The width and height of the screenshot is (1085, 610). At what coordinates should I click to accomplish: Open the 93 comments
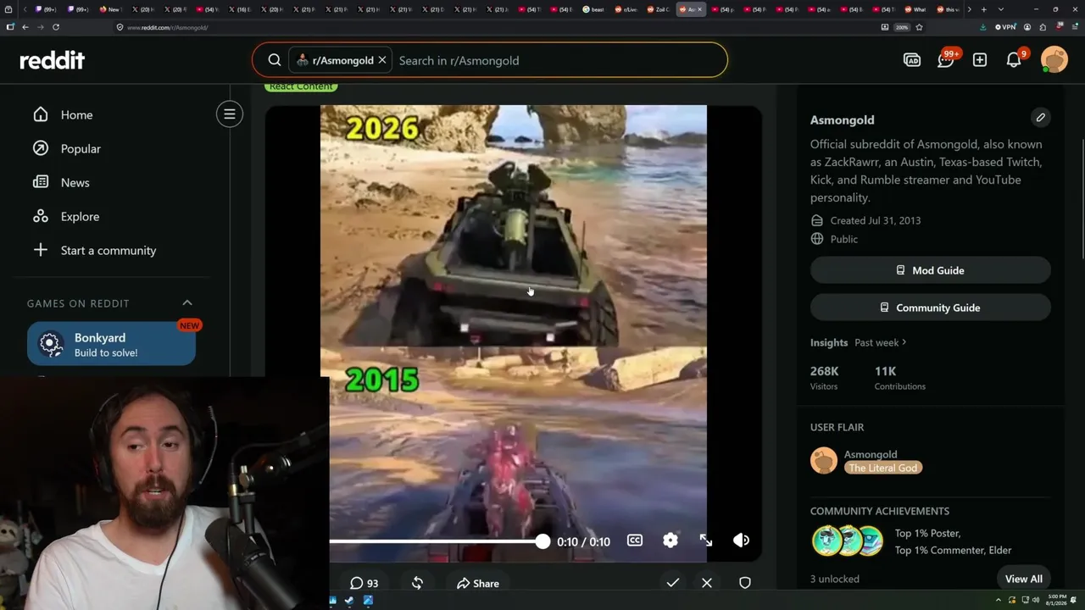point(364,583)
